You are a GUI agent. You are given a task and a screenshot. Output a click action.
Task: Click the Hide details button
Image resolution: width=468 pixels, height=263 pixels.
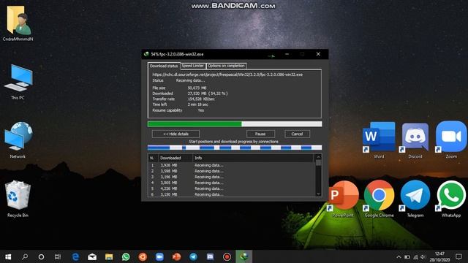(x=175, y=134)
